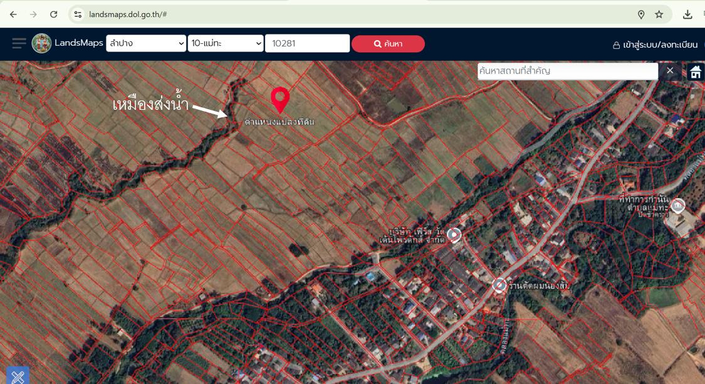This screenshot has width=705, height=384.
Task: Open เข้าสู่ระบบ/ลงทะเบียน login link
Action: [x=655, y=45]
